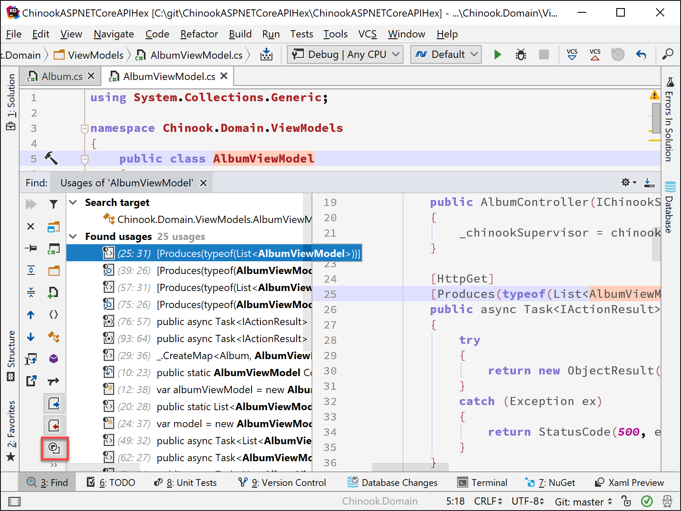Collapse the Search target node
Screen dimensions: 681x511
click(x=73, y=203)
